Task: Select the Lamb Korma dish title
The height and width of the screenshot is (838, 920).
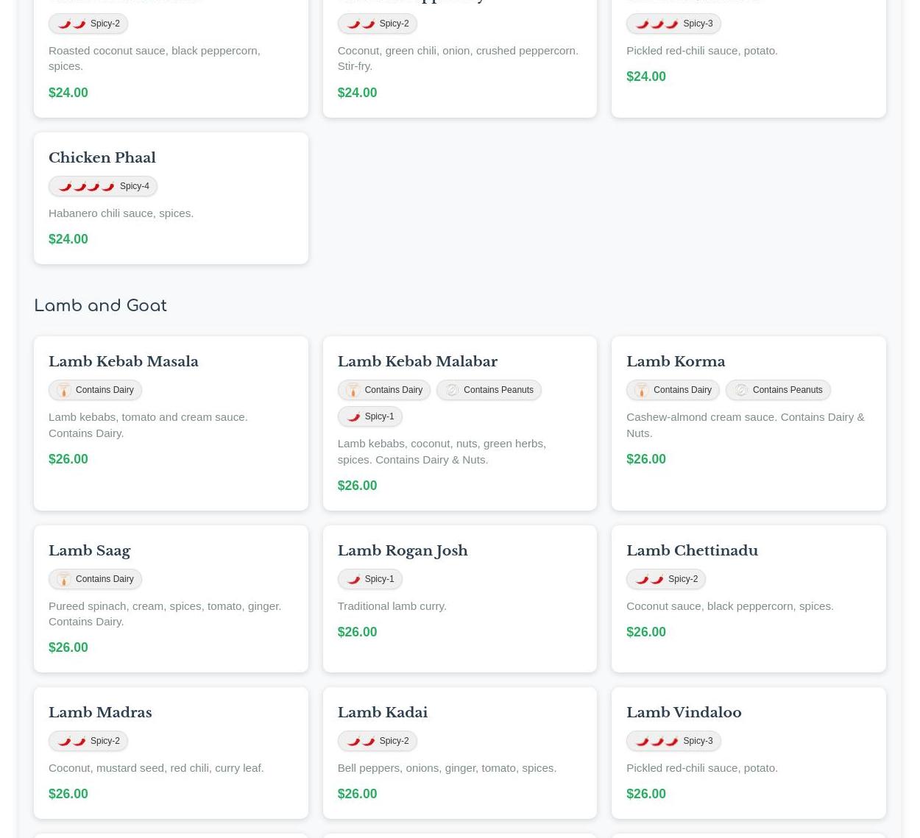Action: 675,361
